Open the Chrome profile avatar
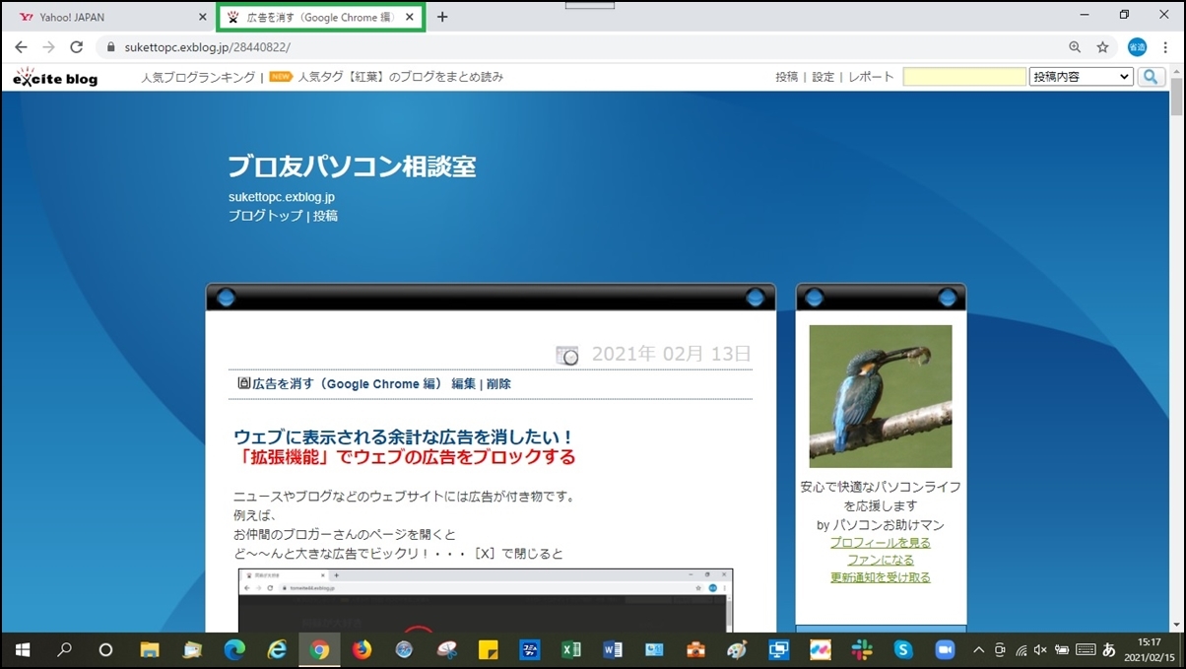The width and height of the screenshot is (1186, 669). click(1137, 47)
